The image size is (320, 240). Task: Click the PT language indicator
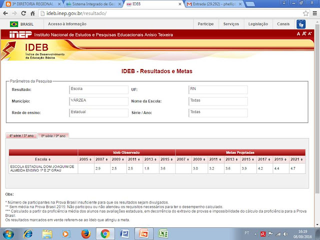click(247, 233)
